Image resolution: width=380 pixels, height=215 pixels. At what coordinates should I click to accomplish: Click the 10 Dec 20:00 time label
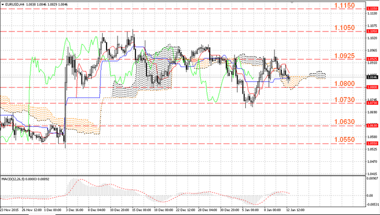click(119, 210)
